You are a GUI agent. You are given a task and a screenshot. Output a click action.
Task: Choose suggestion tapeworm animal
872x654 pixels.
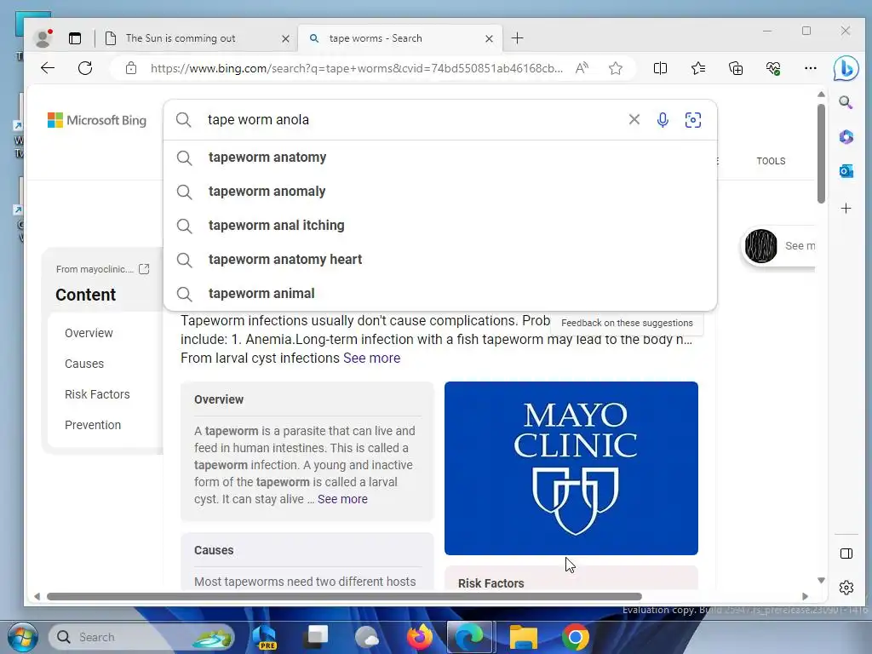tap(440, 293)
